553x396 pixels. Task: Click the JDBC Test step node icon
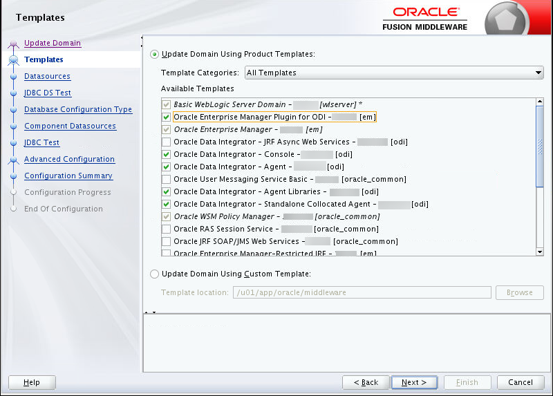click(x=14, y=143)
